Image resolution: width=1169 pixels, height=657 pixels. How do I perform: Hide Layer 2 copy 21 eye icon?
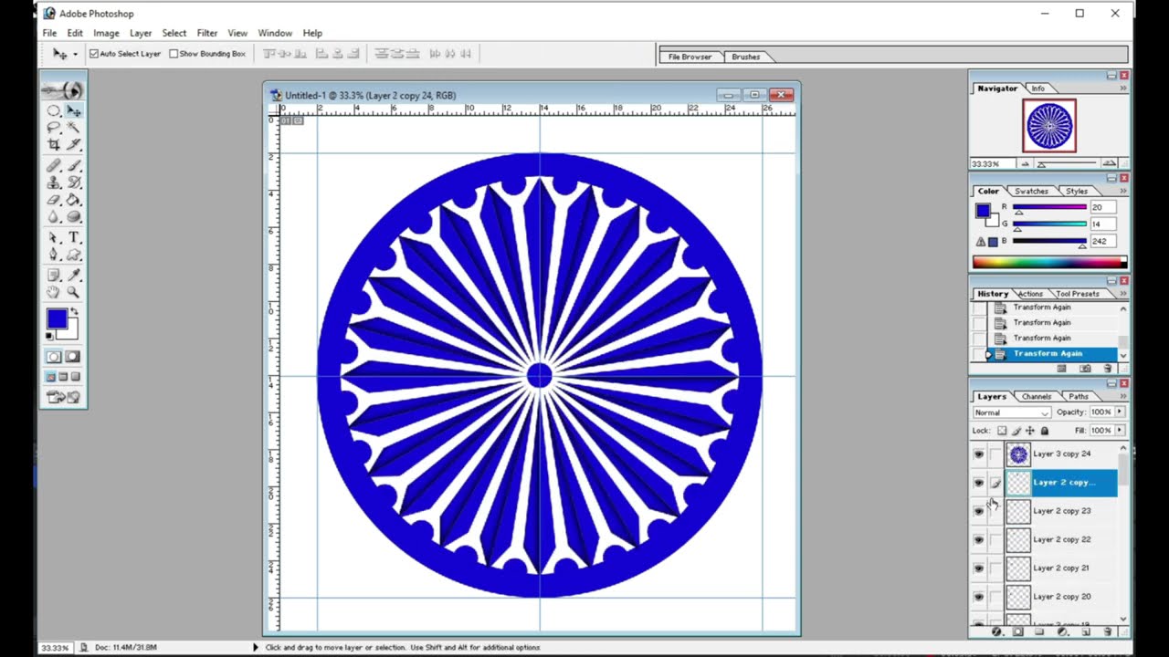tap(979, 568)
